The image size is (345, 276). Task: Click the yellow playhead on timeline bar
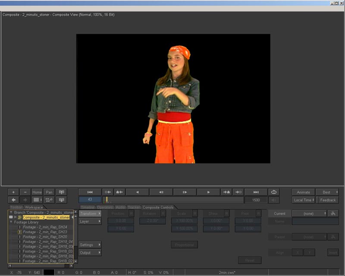tap(107, 200)
